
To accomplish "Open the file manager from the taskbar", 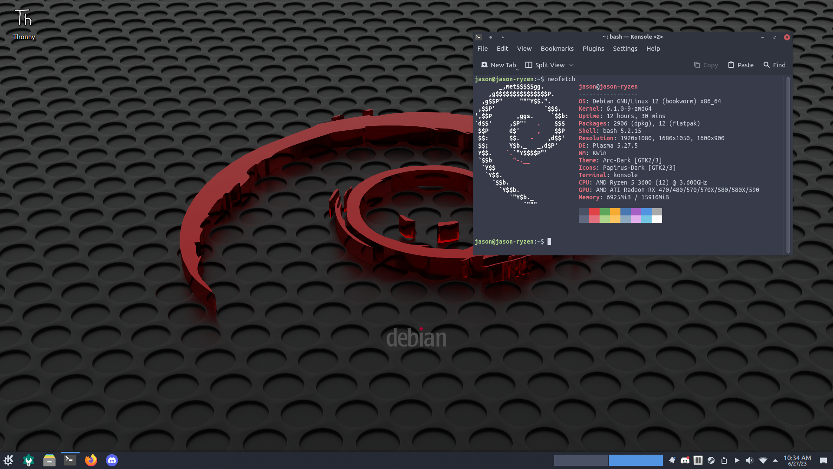I will 49,460.
